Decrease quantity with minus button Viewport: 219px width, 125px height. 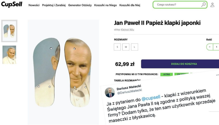click(210, 47)
